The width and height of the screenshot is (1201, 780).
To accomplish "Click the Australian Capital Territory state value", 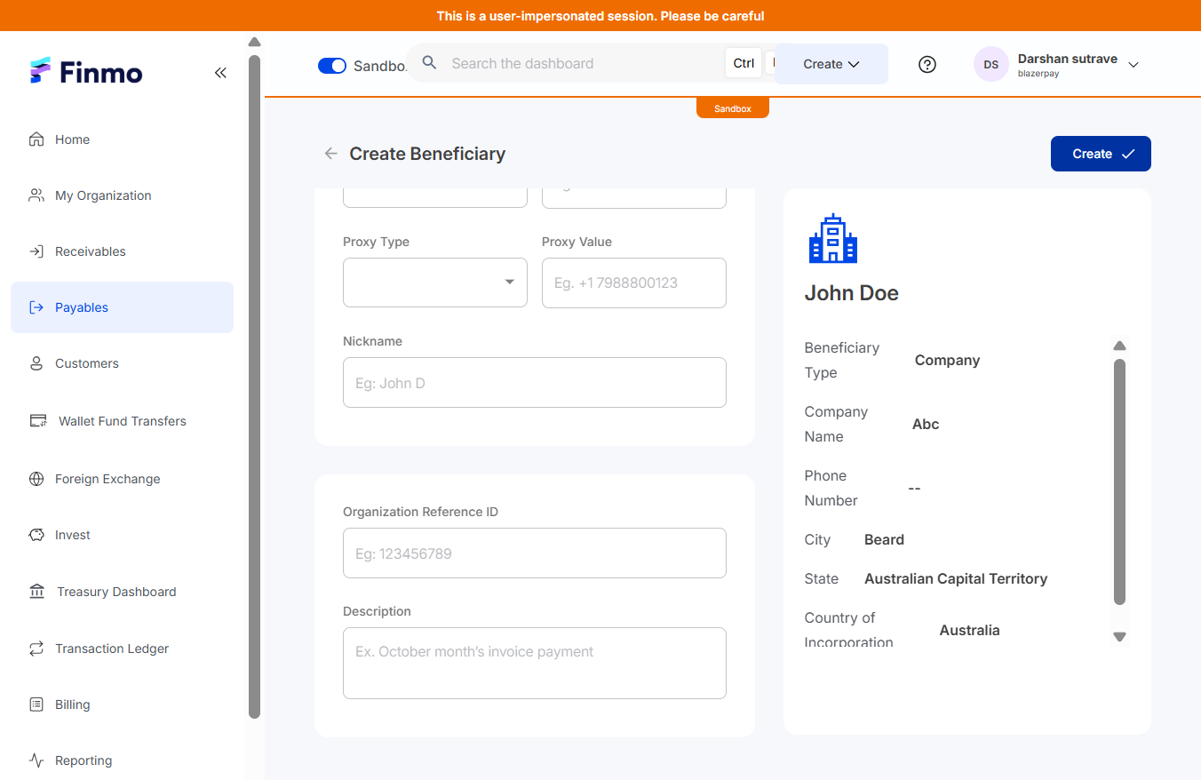I will pyautogui.click(x=956, y=578).
